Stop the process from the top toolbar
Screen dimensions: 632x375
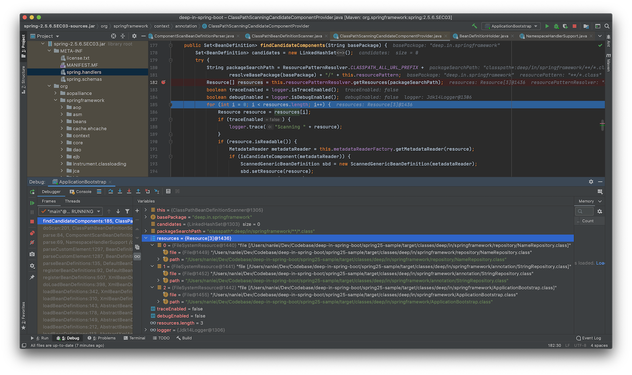click(575, 26)
